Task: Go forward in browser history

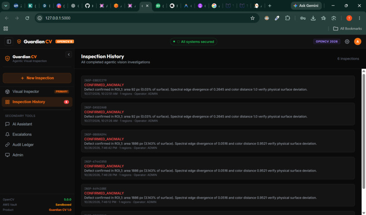Action: click(x=17, y=18)
